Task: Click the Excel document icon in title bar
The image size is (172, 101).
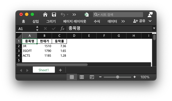Action: (x=87, y=15)
